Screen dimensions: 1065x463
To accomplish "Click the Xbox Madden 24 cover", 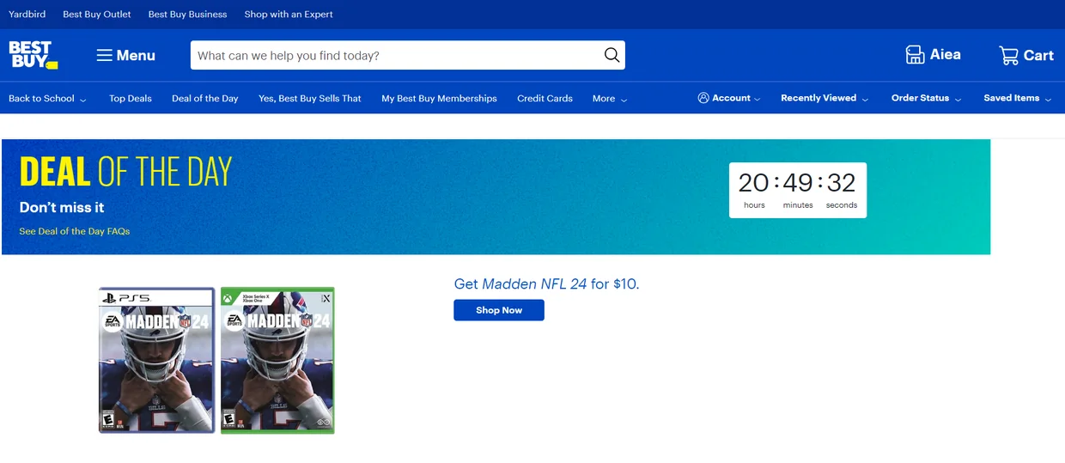I will pos(277,360).
